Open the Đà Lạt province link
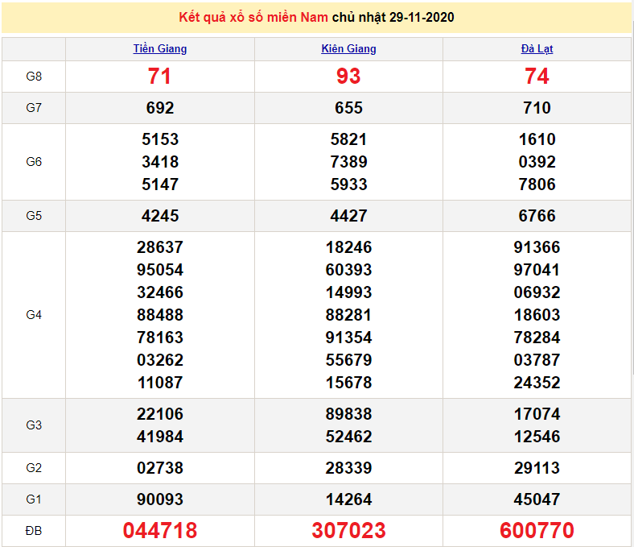The width and height of the screenshot is (634, 547). [x=537, y=48]
